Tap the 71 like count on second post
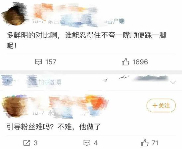 coord(155,143)
